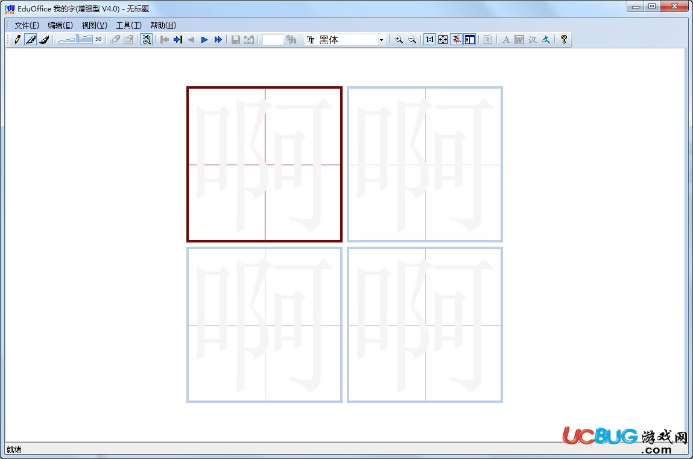693x459 pixels.
Task: Open the 编辑(E) menu
Action: tap(60, 25)
